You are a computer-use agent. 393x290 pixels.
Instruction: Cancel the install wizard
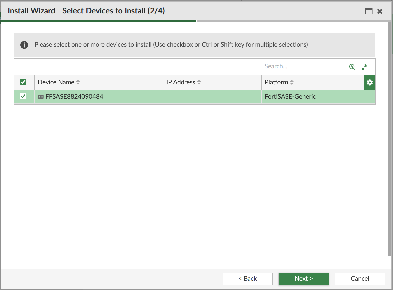point(360,279)
